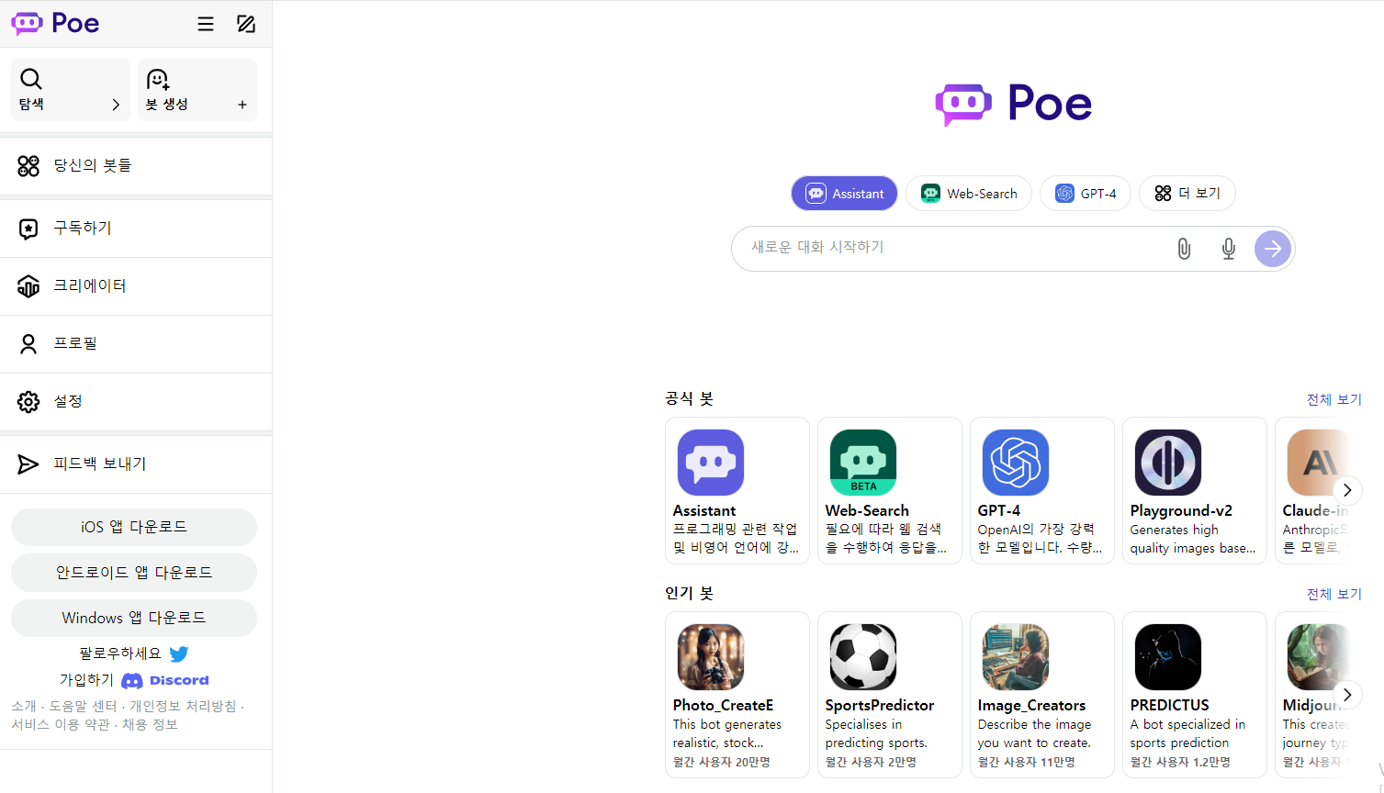Select the Assistant bot chip

click(844, 194)
